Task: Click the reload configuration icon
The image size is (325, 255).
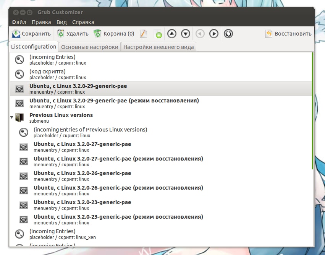Action: pos(228,34)
